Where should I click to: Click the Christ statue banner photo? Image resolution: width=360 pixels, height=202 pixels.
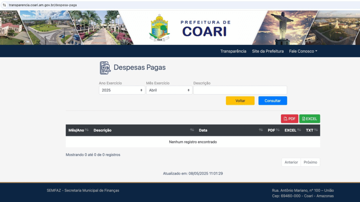(x=285, y=27)
